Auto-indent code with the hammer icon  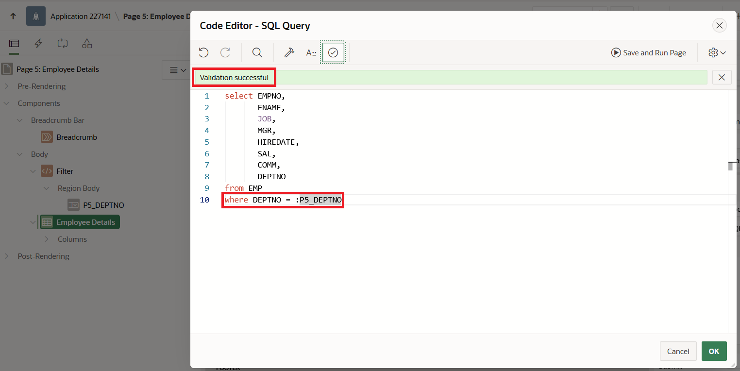pyautogui.click(x=289, y=52)
